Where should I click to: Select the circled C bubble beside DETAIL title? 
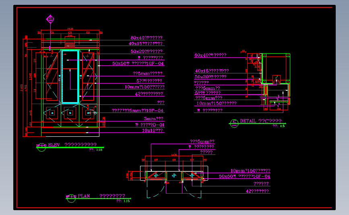pos(234,123)
